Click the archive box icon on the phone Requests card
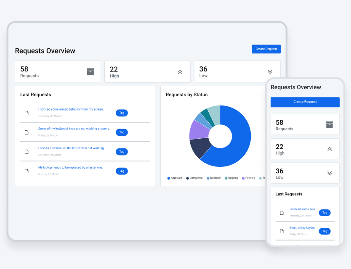Image resolution: width=351 pixels, height=269 pixels. pyautogui.click(x=329, y=125)
